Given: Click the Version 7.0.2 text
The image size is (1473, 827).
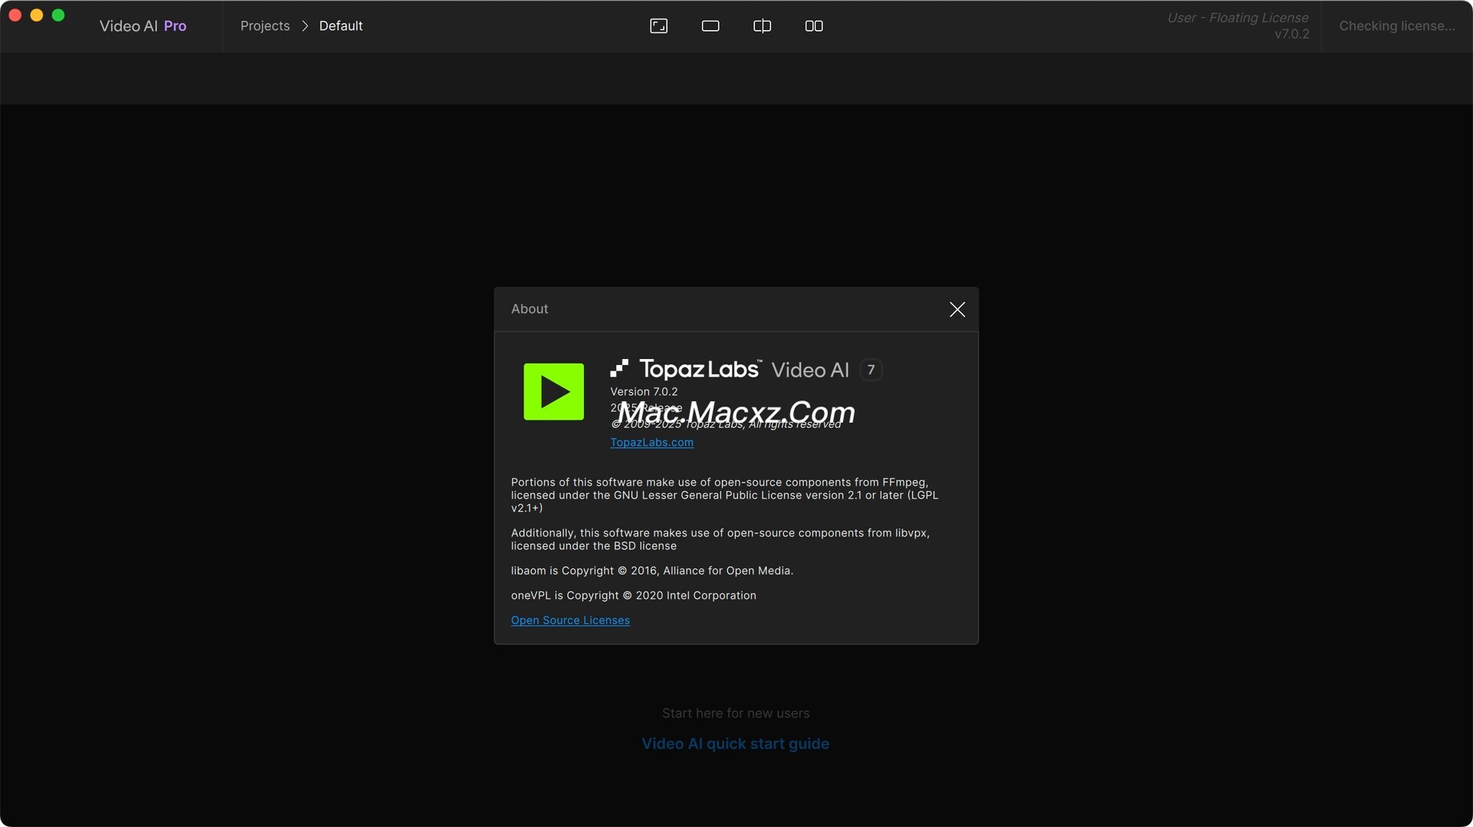Looking at the screenshot, I should tap(644, 392).
